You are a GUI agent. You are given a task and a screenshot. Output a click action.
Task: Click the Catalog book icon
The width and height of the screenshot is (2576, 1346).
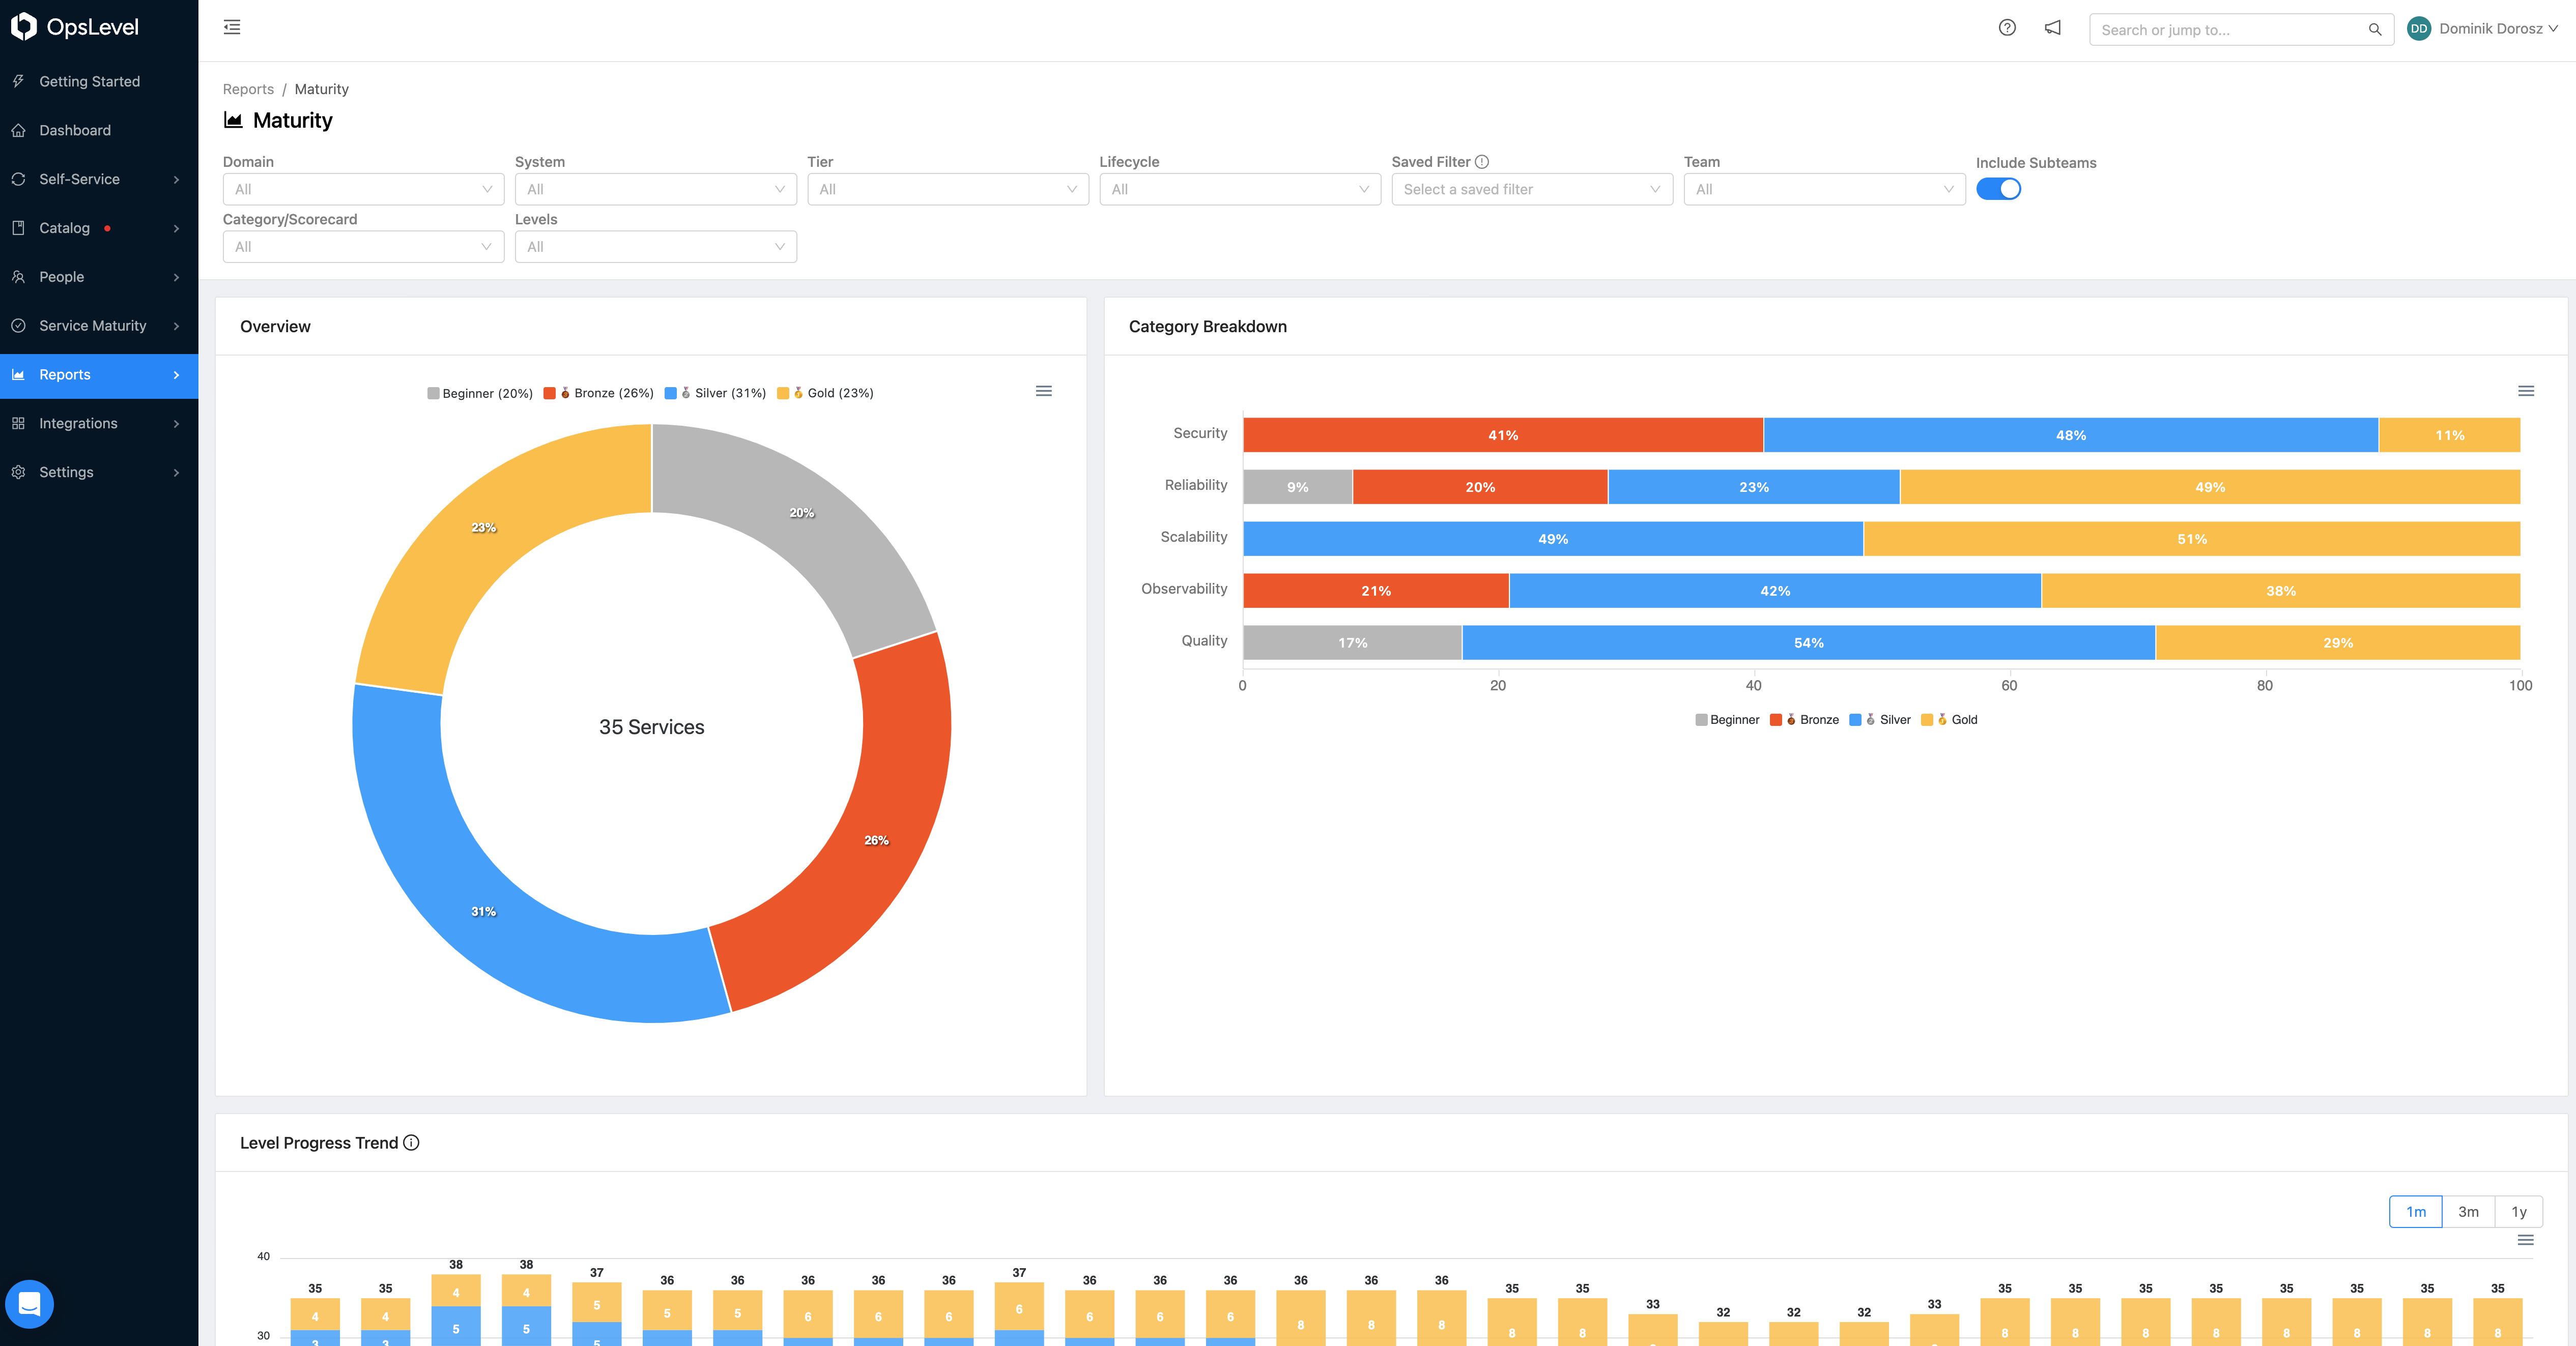[x=18, y=228]
